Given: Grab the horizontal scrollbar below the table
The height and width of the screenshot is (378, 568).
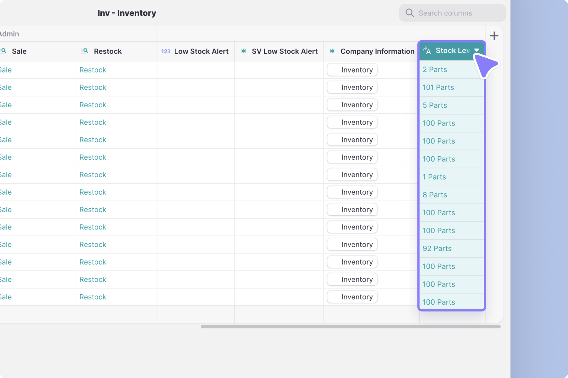Looking at the screenshot, I should pyautogui.click(x=350, y=327).
